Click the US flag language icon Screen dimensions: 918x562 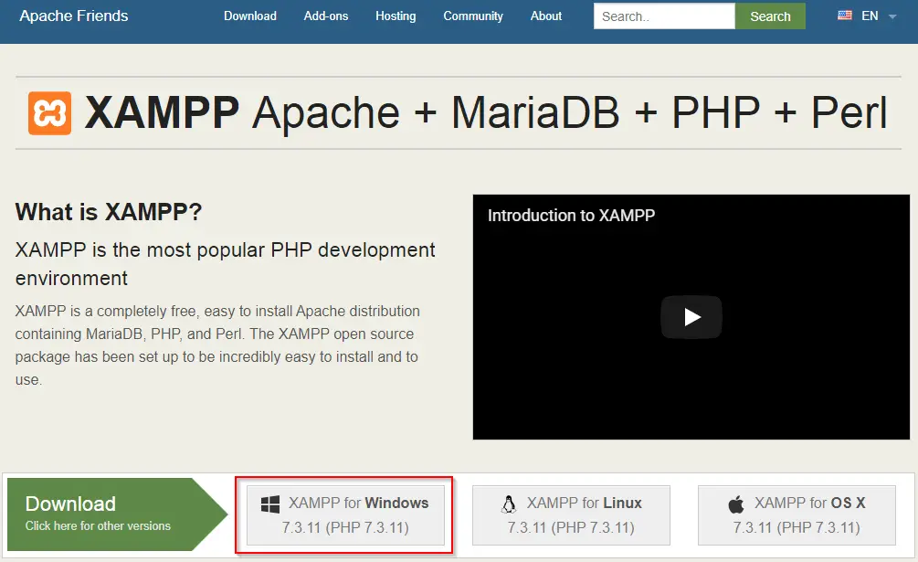tap(845, 16)
